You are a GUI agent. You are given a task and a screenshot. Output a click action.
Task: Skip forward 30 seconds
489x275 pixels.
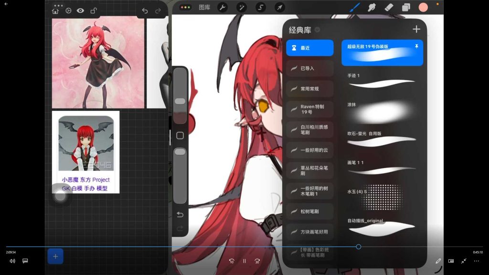click(x=257, y=261)
